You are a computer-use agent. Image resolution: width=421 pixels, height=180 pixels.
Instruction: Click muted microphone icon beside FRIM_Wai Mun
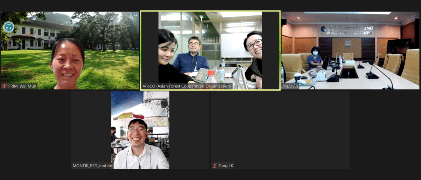coord(5,86)
